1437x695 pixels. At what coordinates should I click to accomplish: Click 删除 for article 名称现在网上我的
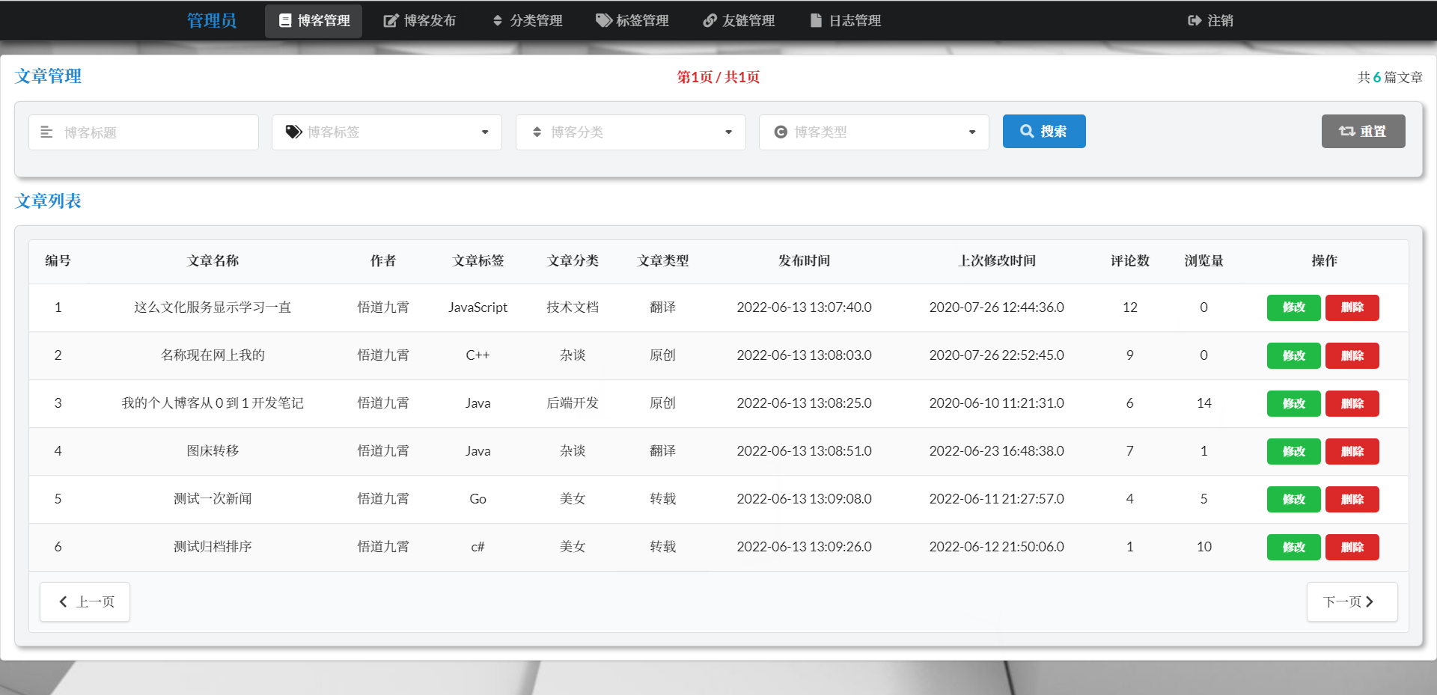coord(1352,355)
